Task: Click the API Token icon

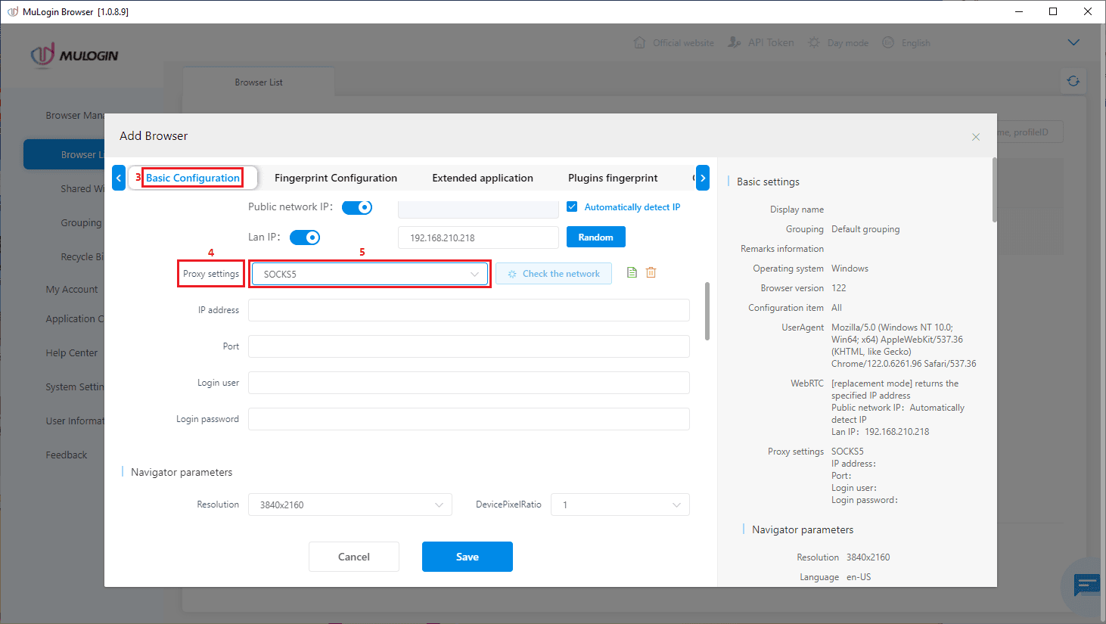Action: [x=734, y=42]
